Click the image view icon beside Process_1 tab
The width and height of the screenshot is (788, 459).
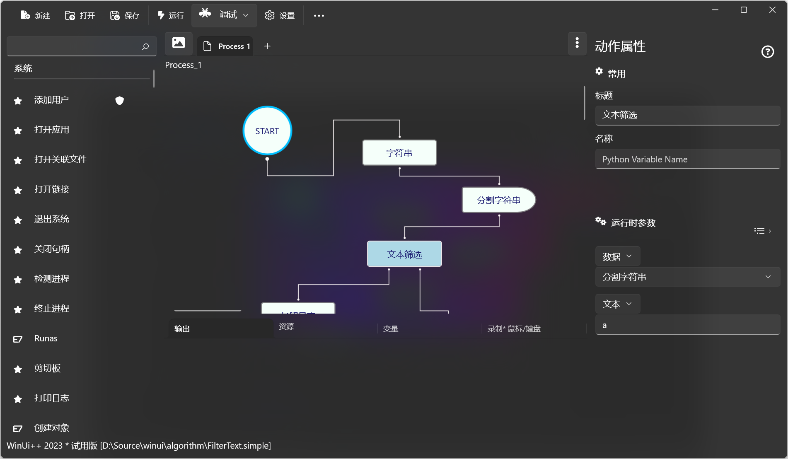tap(179, 43)
